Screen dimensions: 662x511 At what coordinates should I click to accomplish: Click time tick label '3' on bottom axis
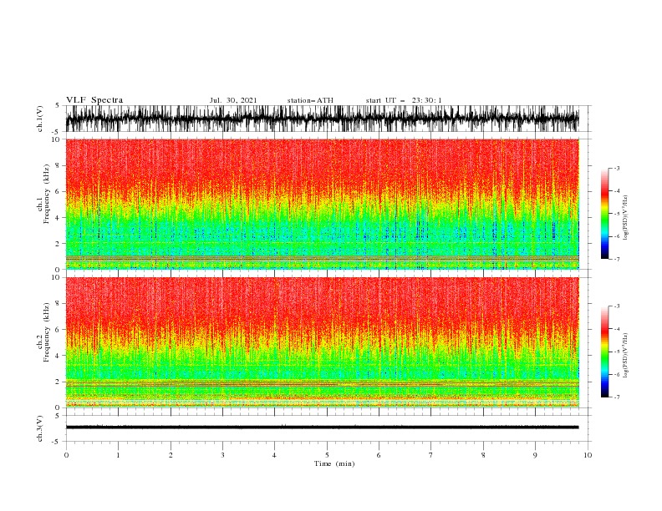click(x=222, y=455)
